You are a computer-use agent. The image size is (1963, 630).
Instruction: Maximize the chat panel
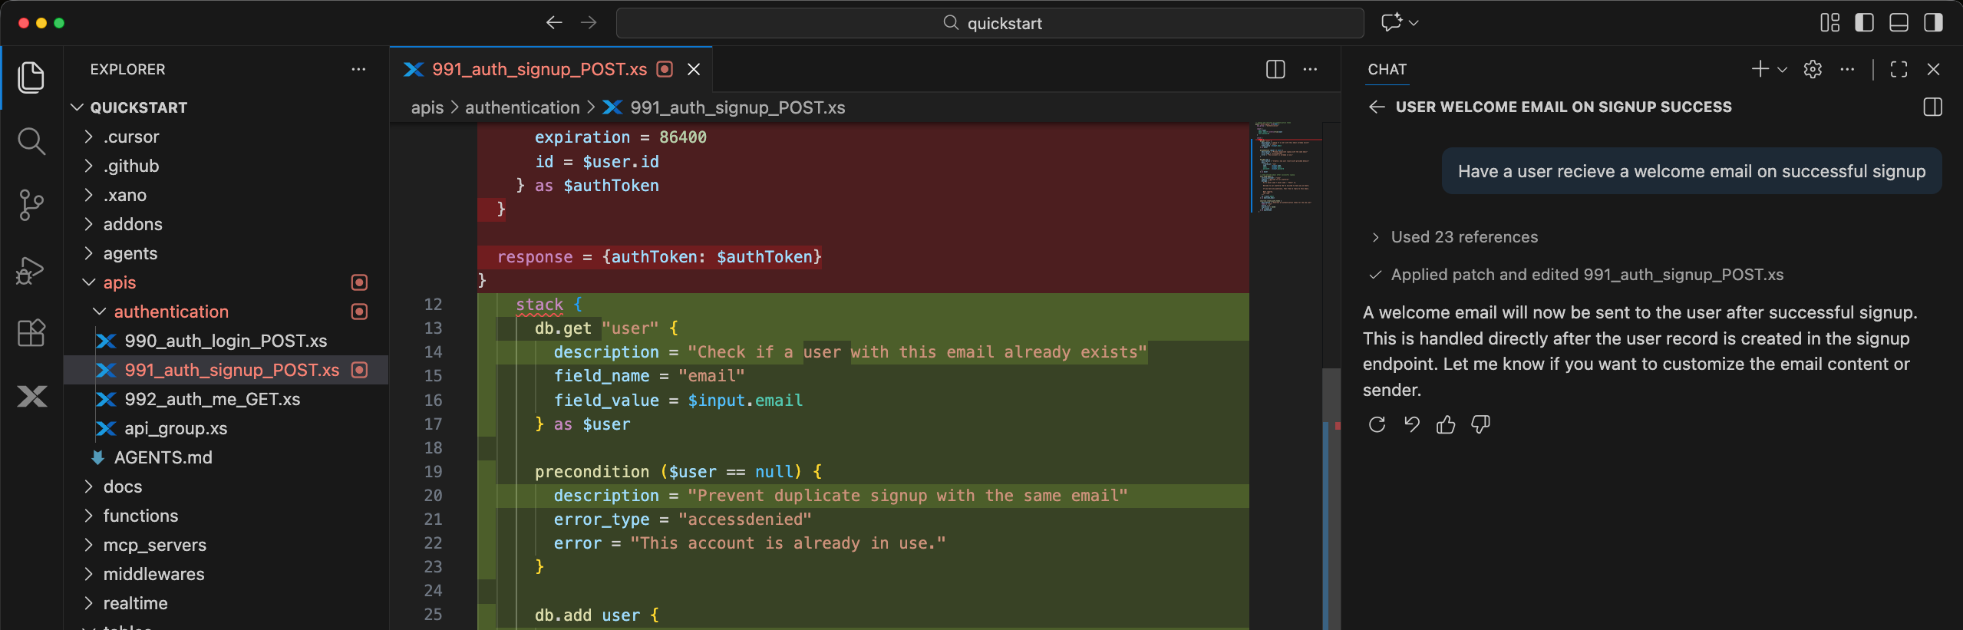coord(1899,69)
